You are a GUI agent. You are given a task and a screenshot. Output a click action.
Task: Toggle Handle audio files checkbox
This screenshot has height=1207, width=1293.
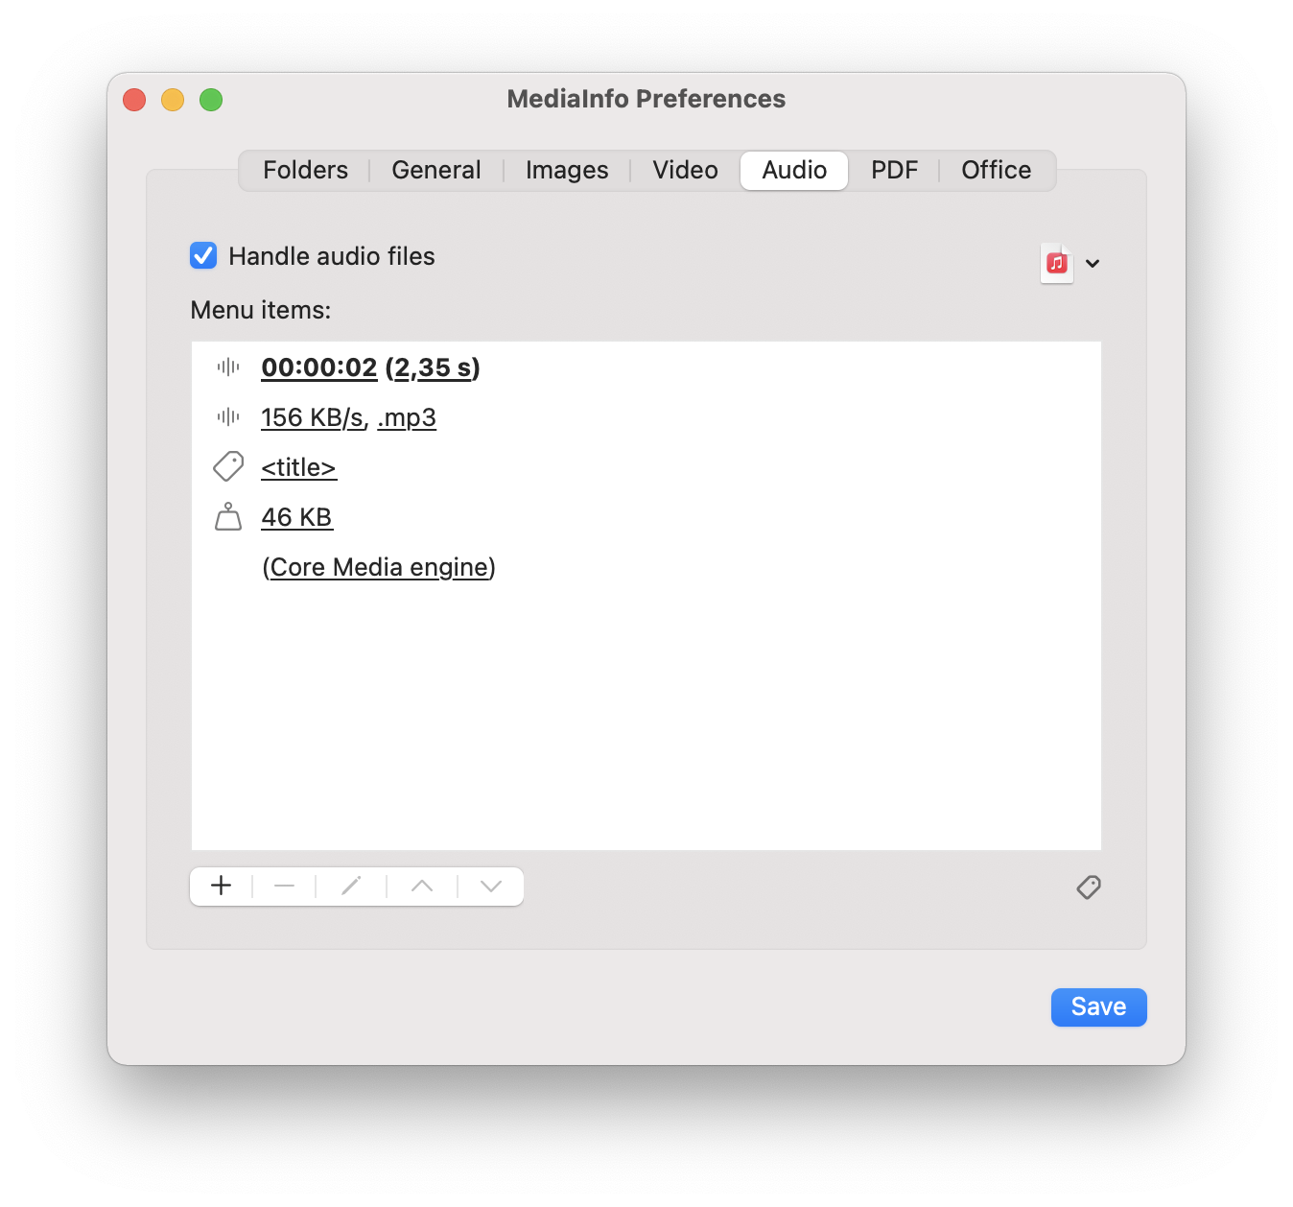(203, 256)
